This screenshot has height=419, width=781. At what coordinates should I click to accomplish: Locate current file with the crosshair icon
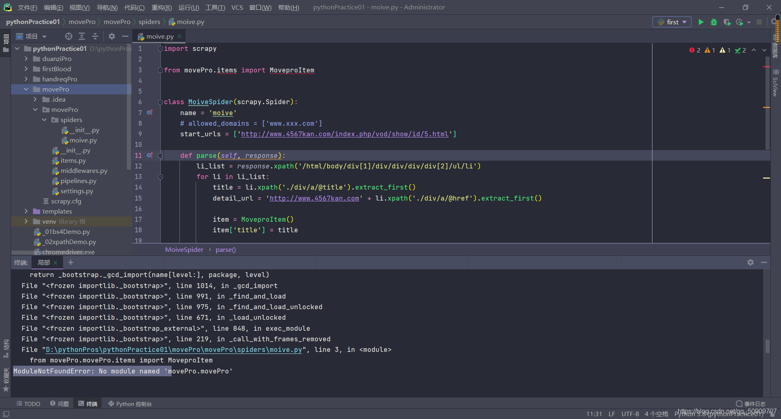(68, 36)
